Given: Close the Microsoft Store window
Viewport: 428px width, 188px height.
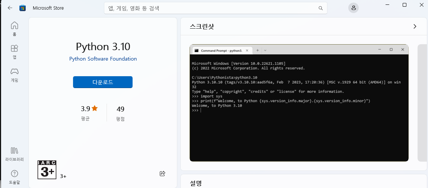Looking at the screenshot, I should point(421,5).
